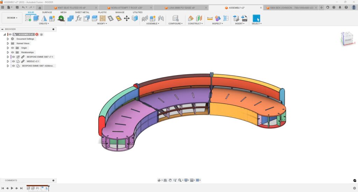Toggle visibility of ASSEMBLY v2 root

click(x=10, y=35)
